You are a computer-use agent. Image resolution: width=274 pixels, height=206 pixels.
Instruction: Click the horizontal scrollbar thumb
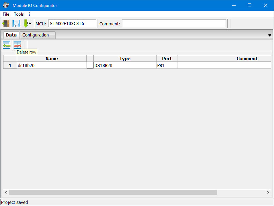pos(113,192)
